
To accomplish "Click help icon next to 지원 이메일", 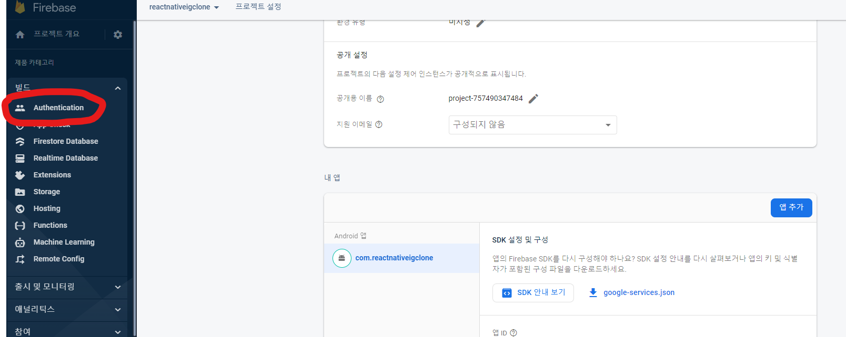I will [379, 124].
